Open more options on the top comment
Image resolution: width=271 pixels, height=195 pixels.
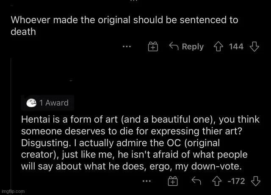pos(126,47)
